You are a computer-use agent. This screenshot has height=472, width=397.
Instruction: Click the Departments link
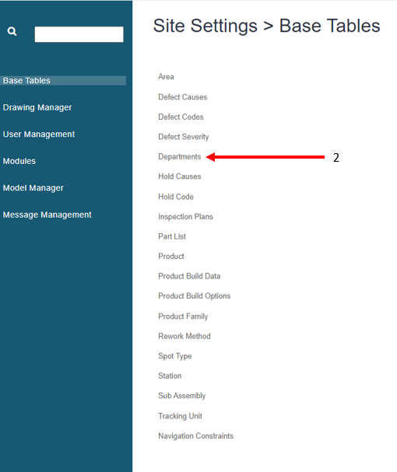pos(180,156)
